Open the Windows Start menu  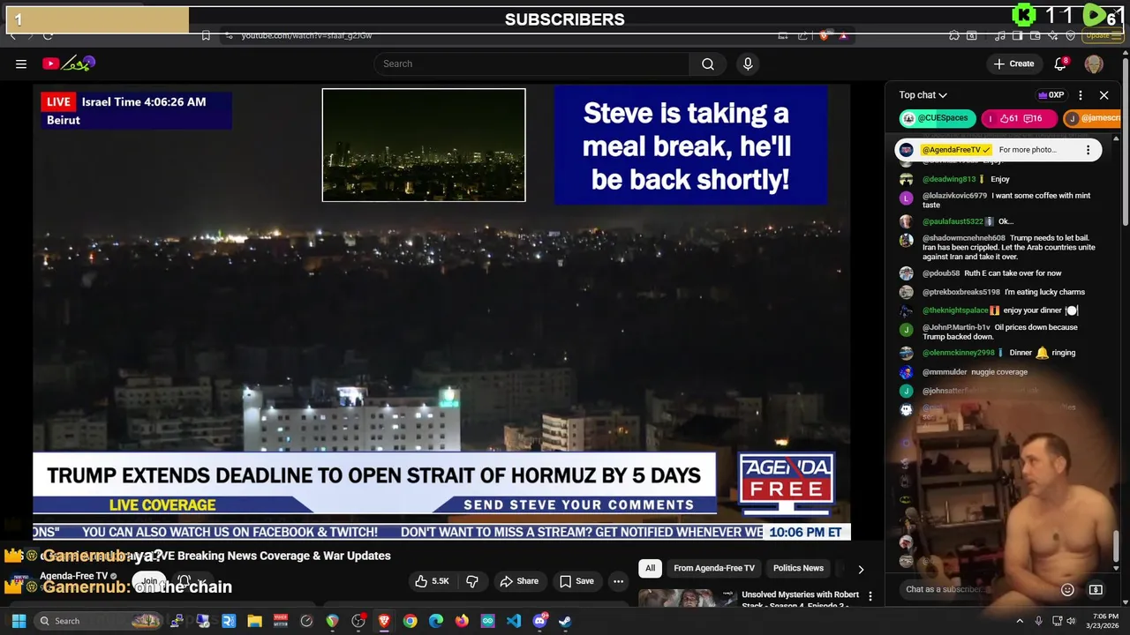tap(19, 621)
